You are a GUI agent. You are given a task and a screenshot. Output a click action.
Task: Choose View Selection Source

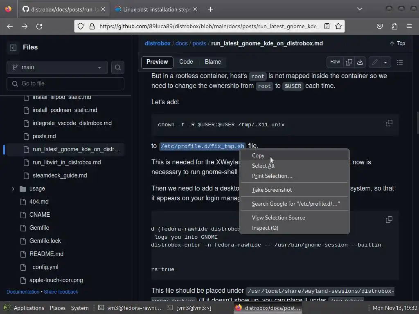tap(295, 218)
